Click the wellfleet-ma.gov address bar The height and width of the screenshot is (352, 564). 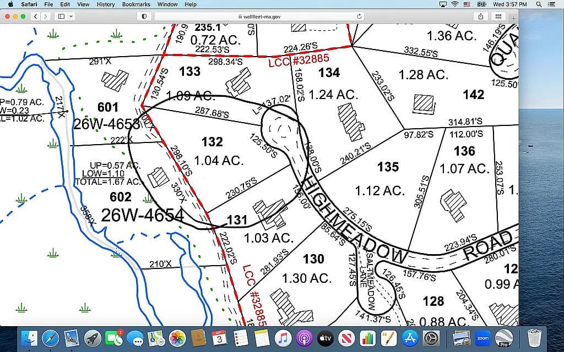[x=259, y=16]
